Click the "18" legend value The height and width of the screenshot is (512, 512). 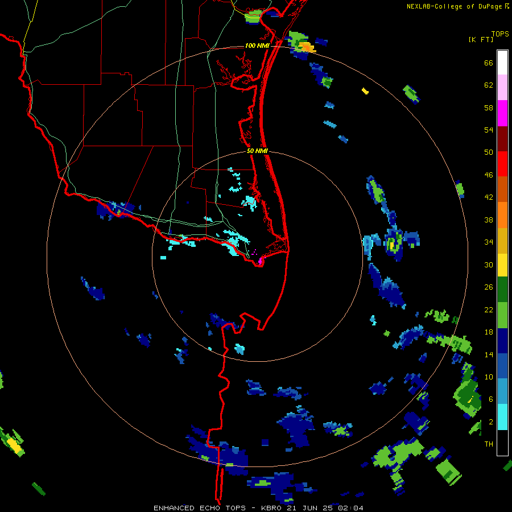489,332
